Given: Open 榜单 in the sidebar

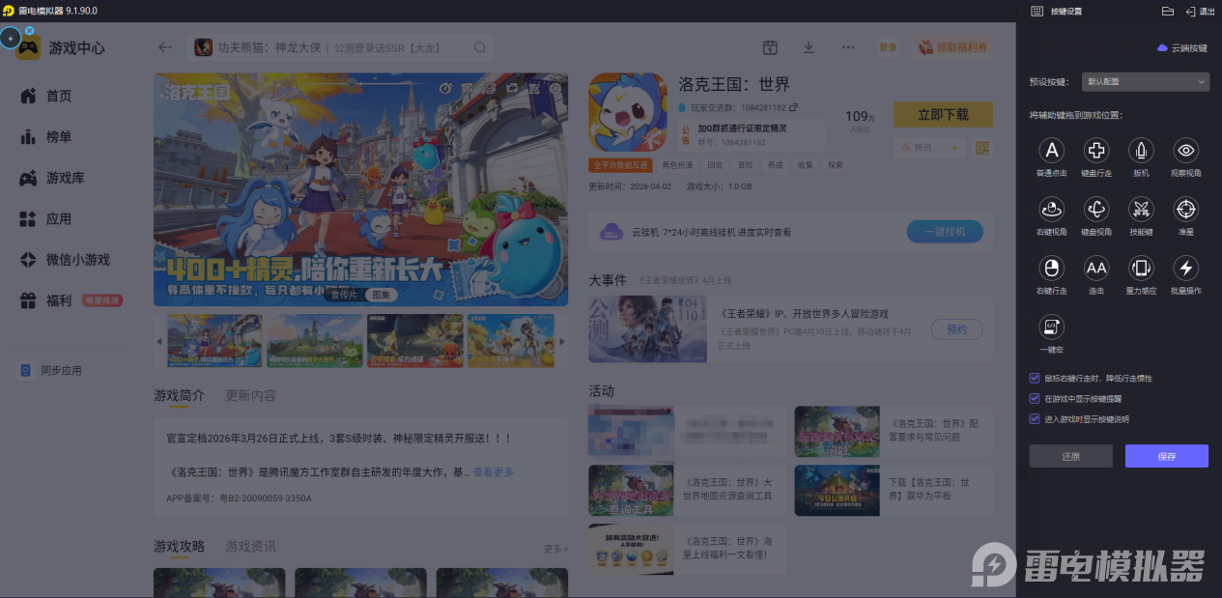Looking at the screenshot, I should click(x=59, y=137).
